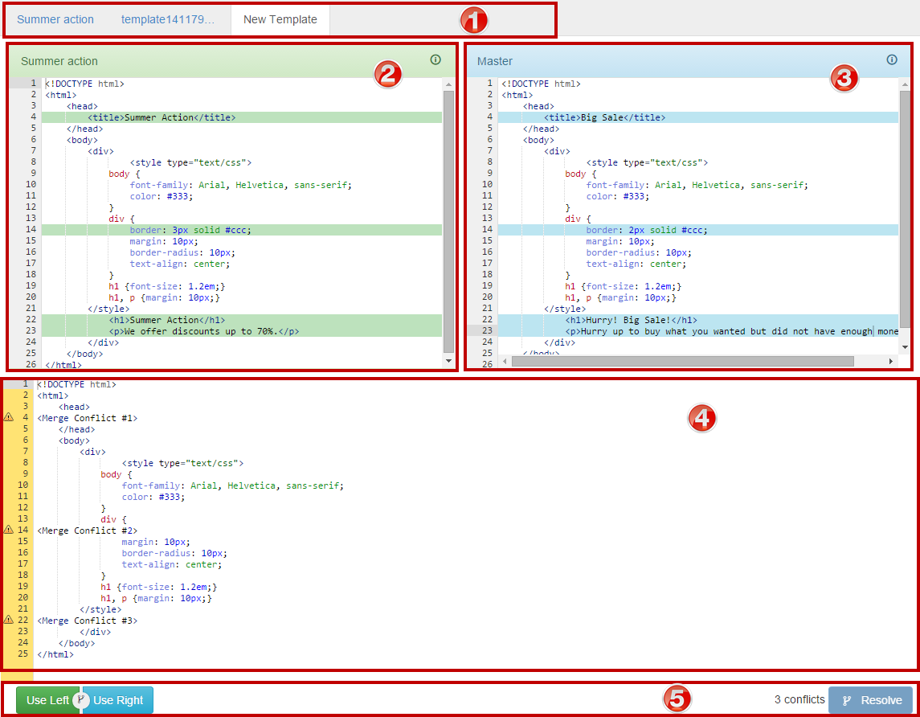
Task: Click the Summer action pane vertical scrollbar thumb
Action: 449,222
